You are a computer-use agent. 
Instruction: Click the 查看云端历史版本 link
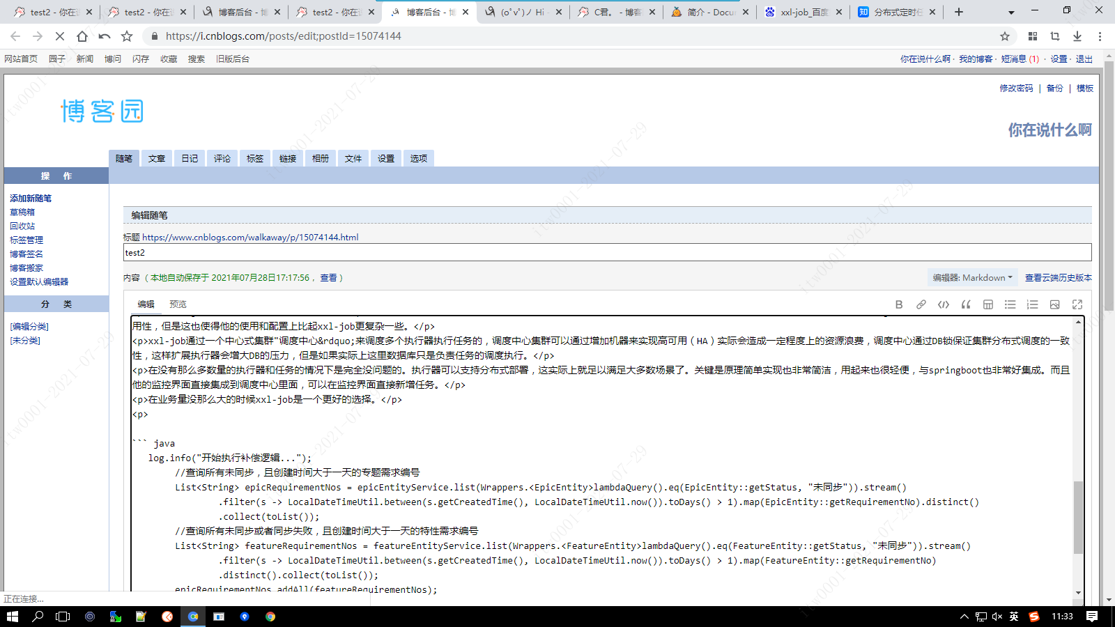pyautogui.click(x=1058, y=278)
